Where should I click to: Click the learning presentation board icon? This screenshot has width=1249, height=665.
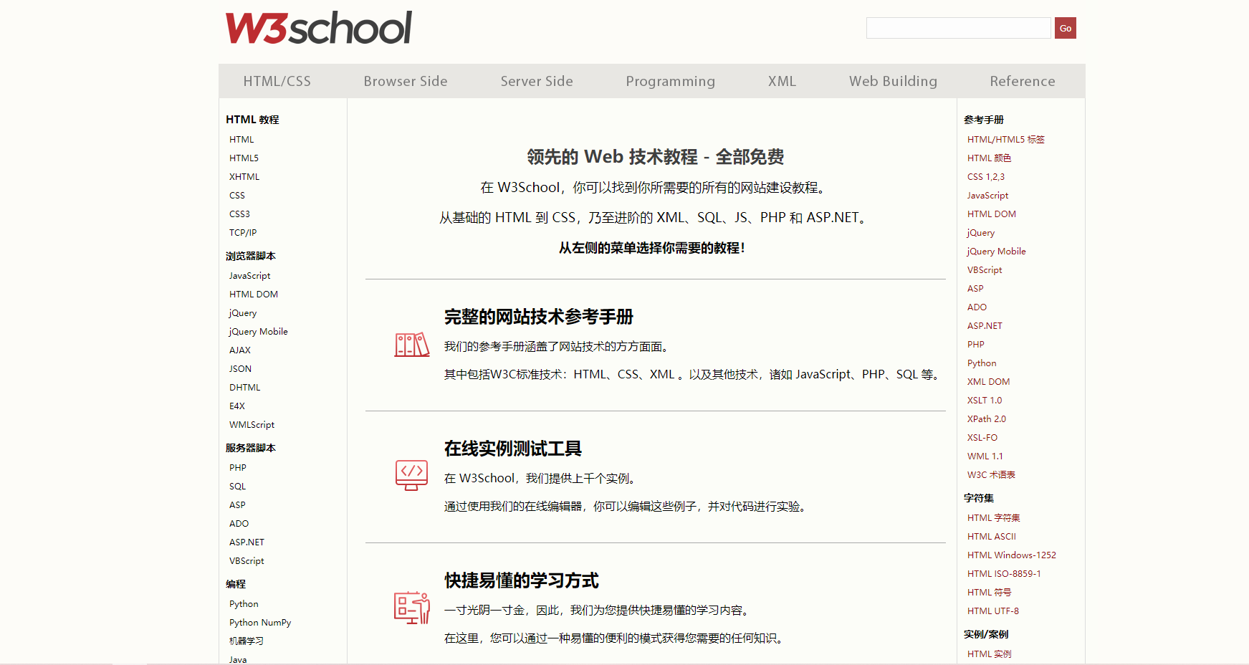(x=412, y=608)
